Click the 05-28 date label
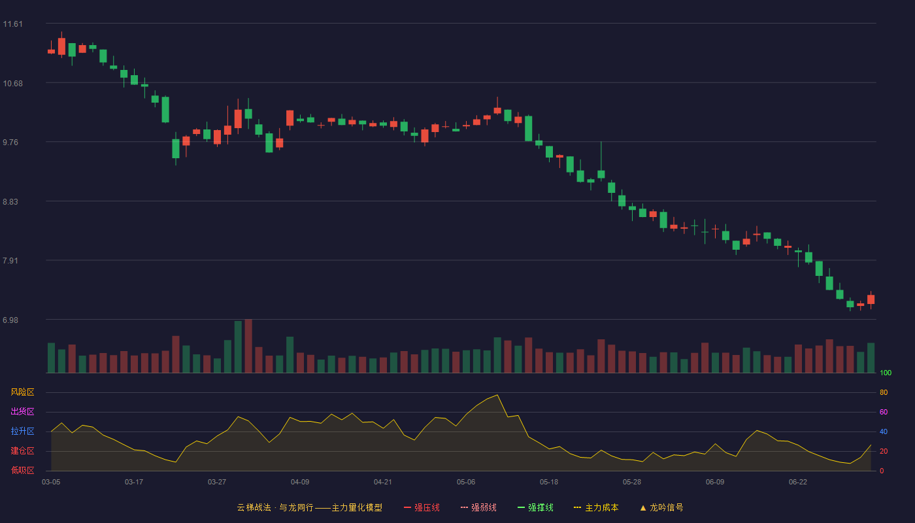 pos(632,482)
